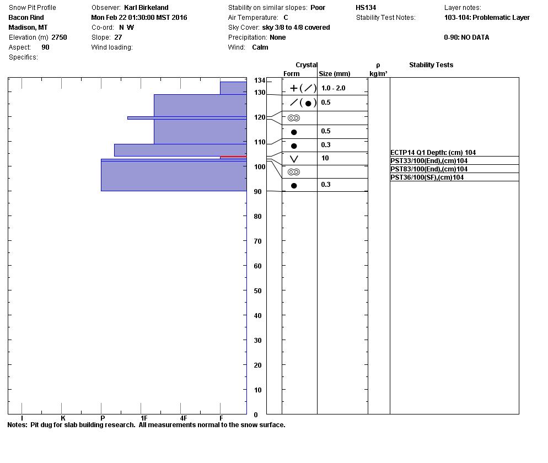The width and height of the screenshot is (548, 463).
Task: Click the crystal size value '1.0 - 2.0'
Action: tap(334, 88)
